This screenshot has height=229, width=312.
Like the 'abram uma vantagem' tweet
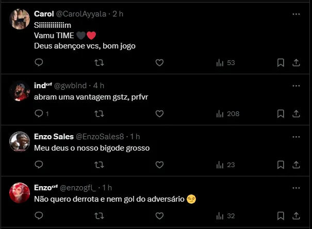pyautogui.click(x=159, y=113)
